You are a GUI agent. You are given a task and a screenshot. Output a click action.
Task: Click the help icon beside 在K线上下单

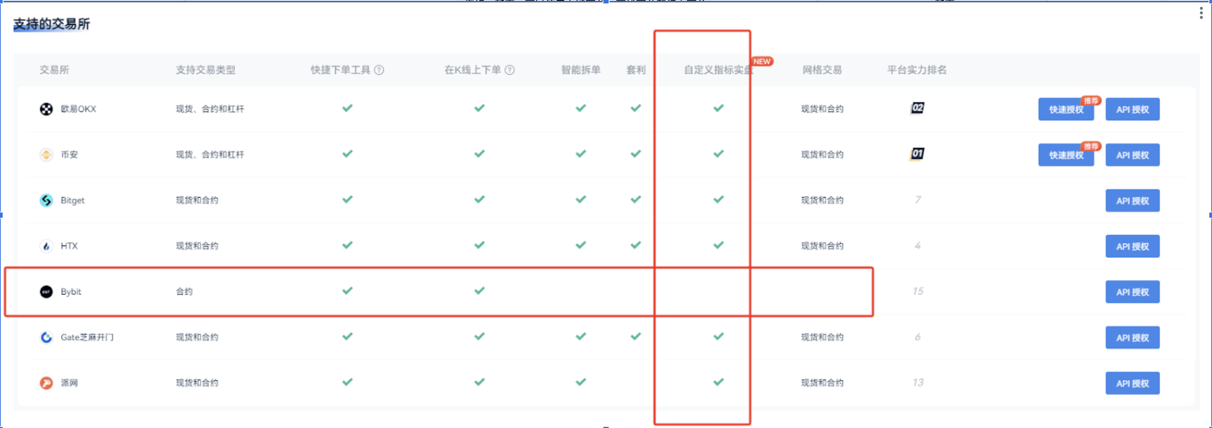click(509, 70)
